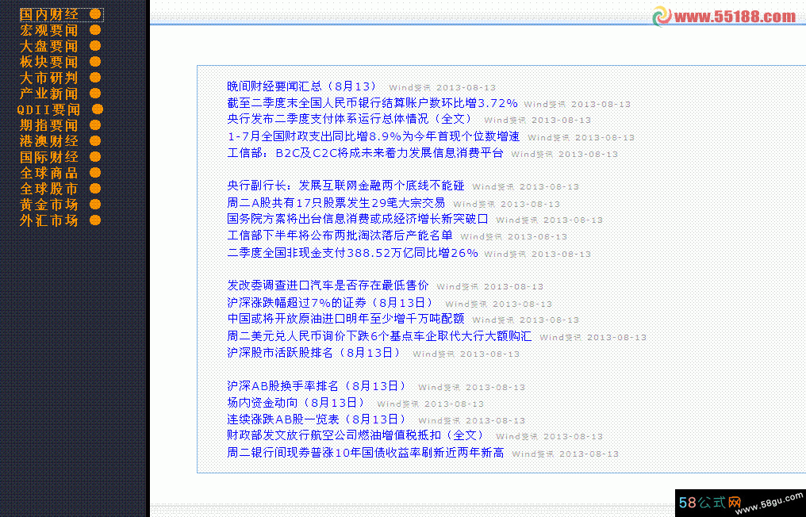Click orange dot beside 板块要闻

[x=95, y=62]
